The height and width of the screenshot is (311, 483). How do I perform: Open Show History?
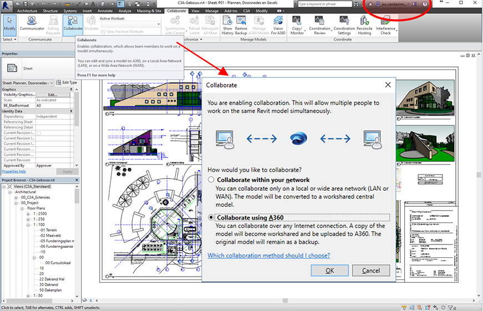[227, 26]
